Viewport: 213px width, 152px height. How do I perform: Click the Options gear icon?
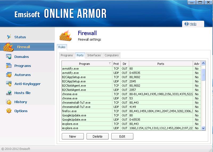pyautogui.click(x=9, y=111)
